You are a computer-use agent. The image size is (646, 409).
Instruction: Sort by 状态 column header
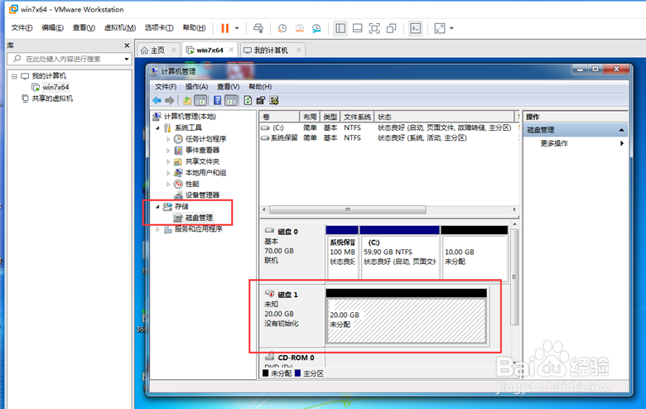[444, 117]
